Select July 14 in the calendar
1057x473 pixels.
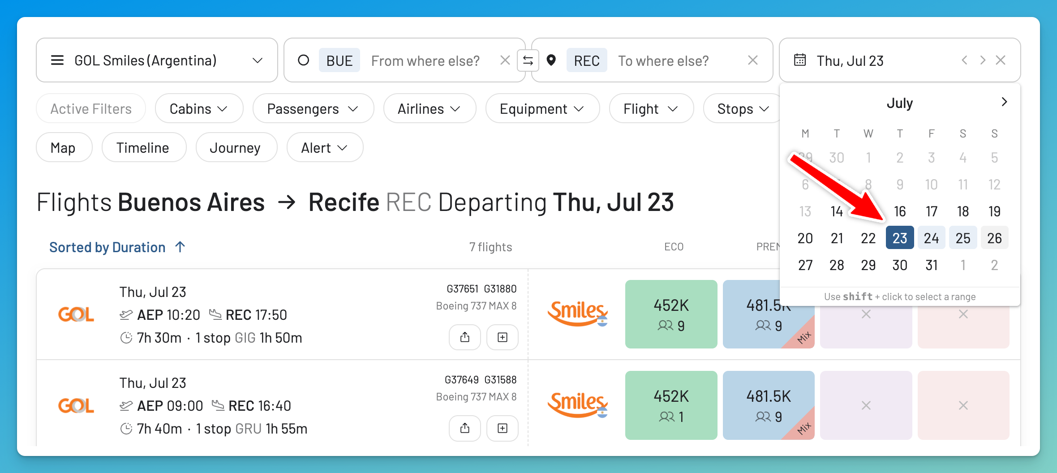coord(837,211)
